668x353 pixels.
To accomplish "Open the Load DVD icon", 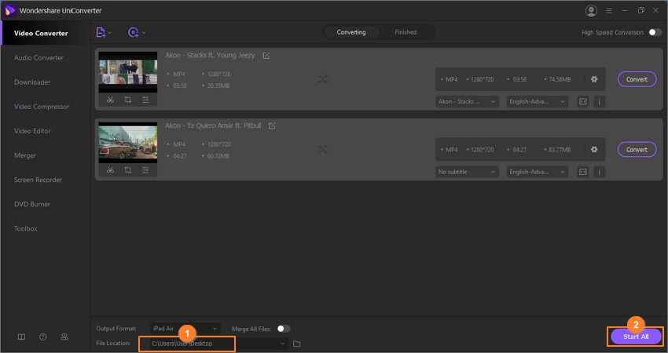I will click(134, 32).
